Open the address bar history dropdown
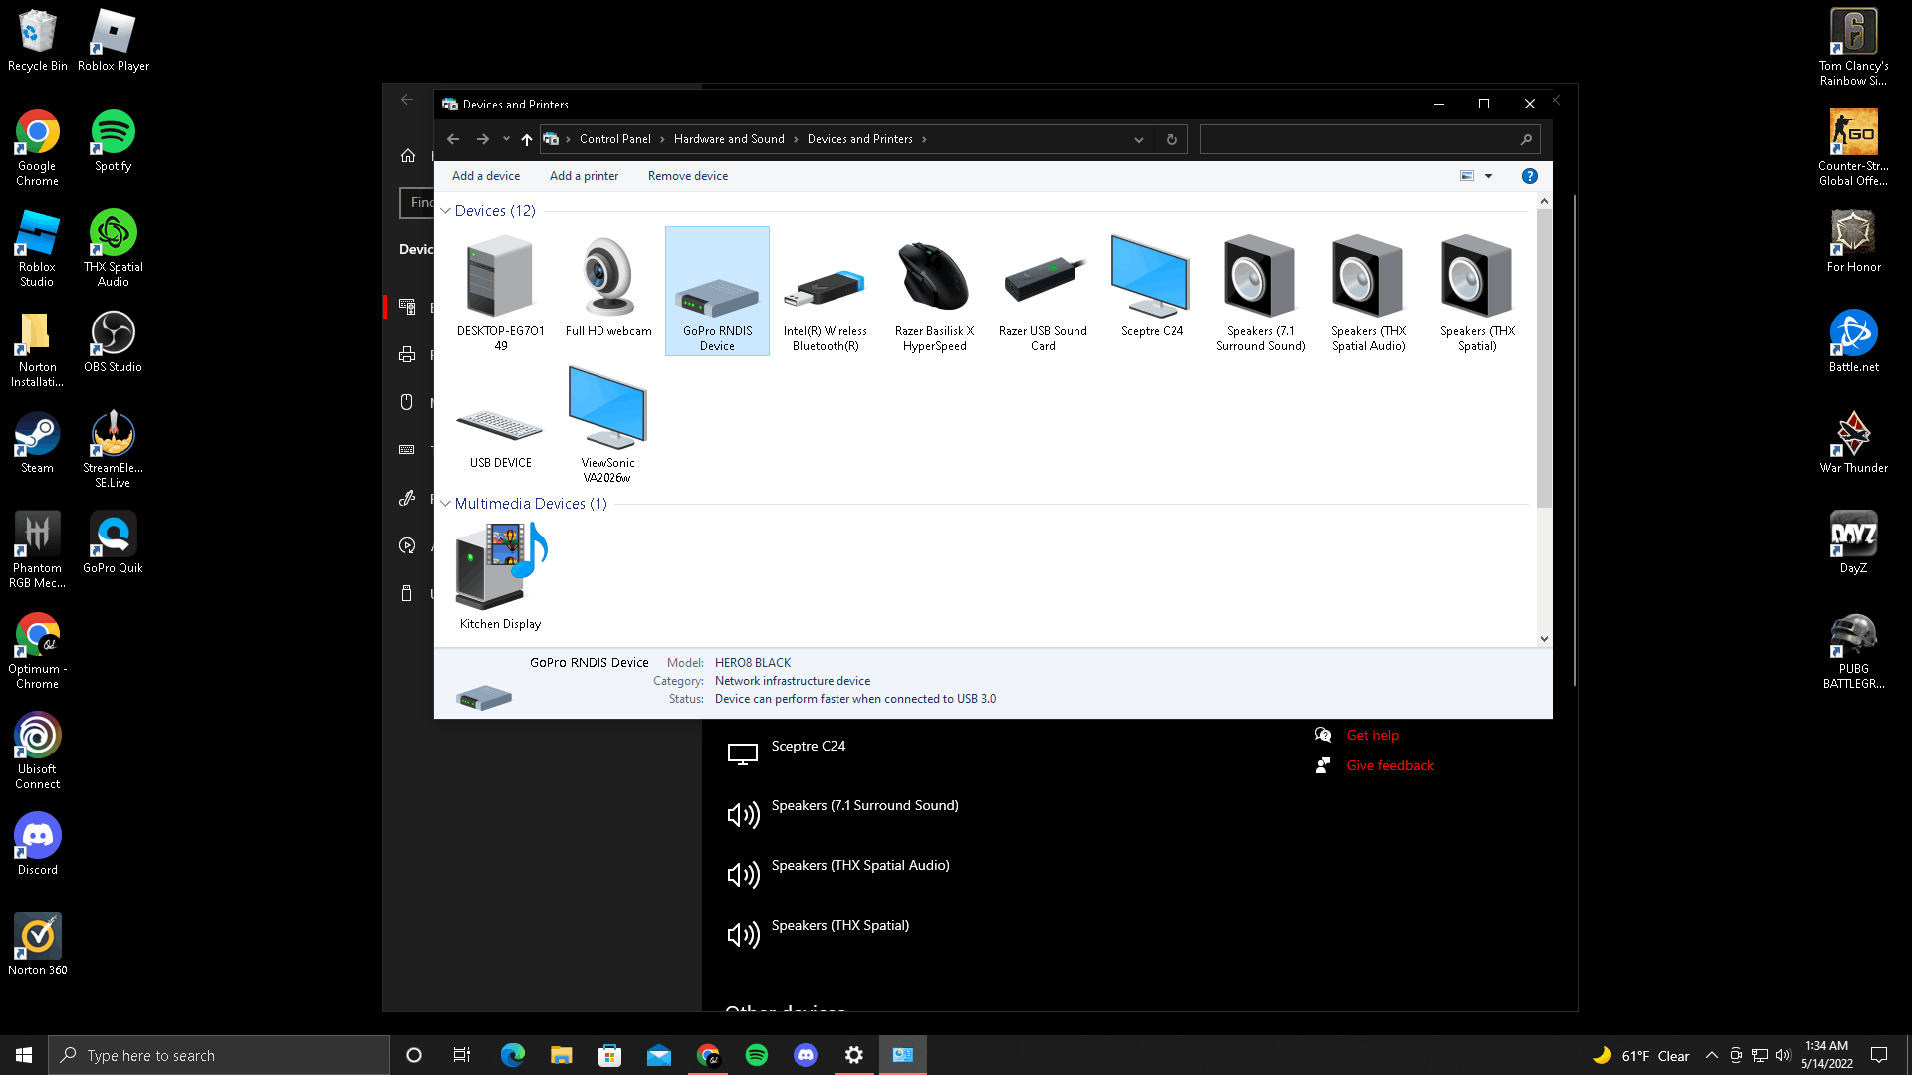Viewport: 1912px width, 1075px height. [1138, 139]
